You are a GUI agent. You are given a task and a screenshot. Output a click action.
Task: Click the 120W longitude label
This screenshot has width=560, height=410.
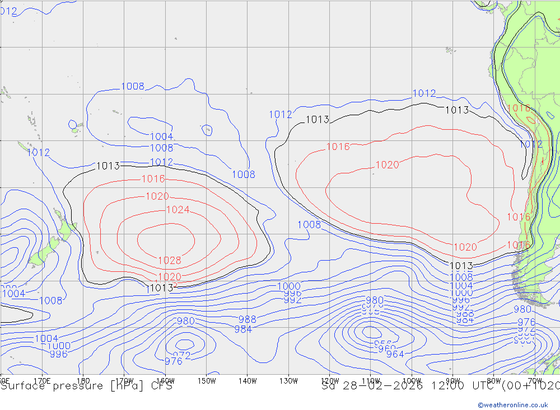[x=330, y=381]
